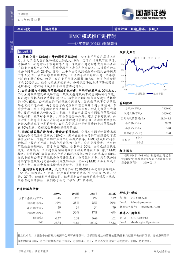Click the 上证综指 light blue legend line
Viewport: 182px width, 258px height.
tap(132, 93)
